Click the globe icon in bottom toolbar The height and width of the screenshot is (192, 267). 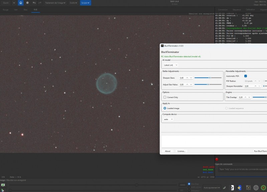pyautogui.click(x=256, y=188)
